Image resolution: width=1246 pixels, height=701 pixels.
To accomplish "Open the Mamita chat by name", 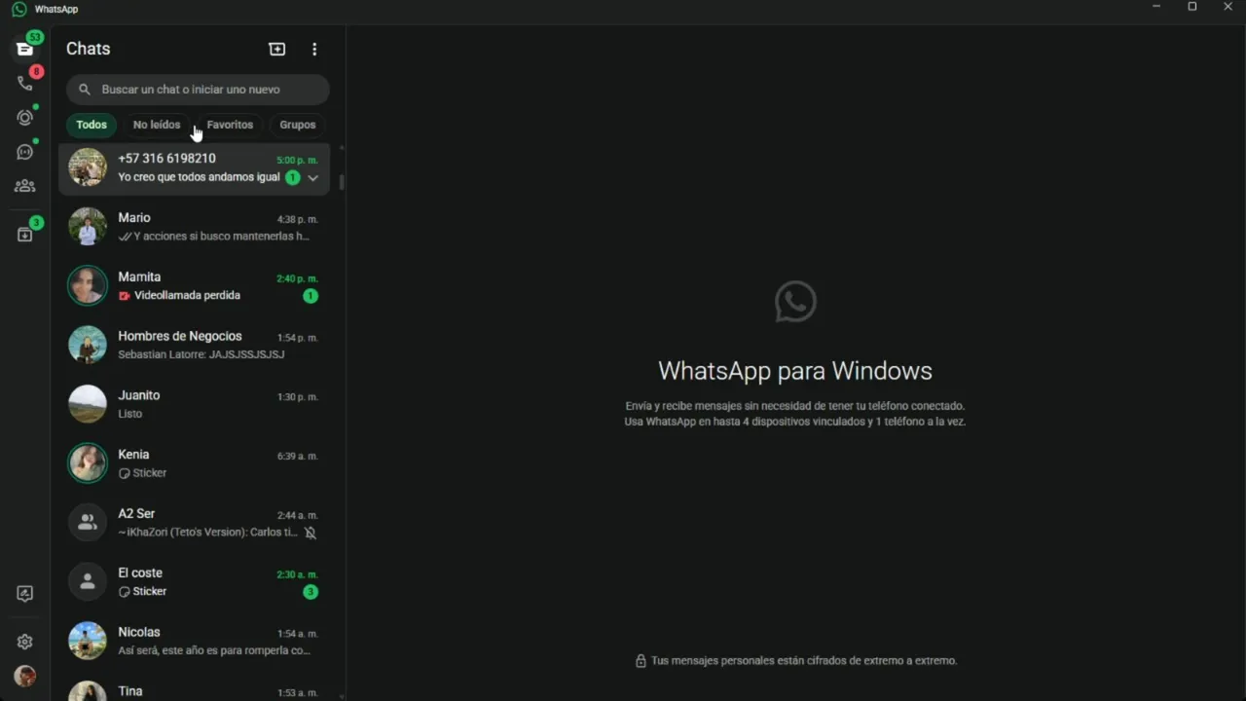I will tap(139, 277).
